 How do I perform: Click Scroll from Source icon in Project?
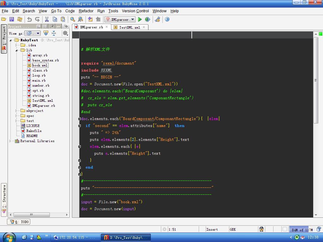point(46,33)
